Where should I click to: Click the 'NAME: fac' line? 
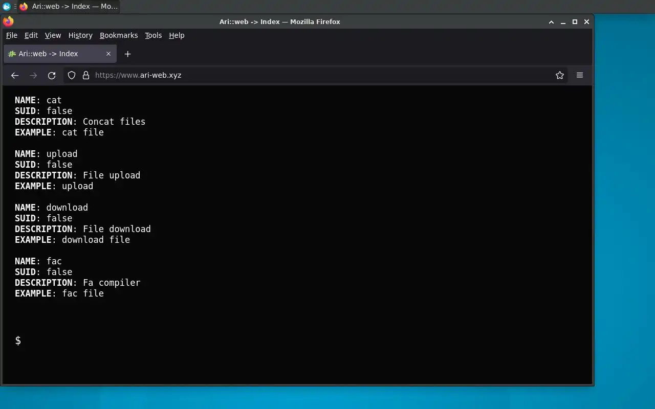38,261
